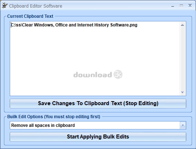Start Applying Bulk Edits
196x149 pixels.
coord(98,137)
